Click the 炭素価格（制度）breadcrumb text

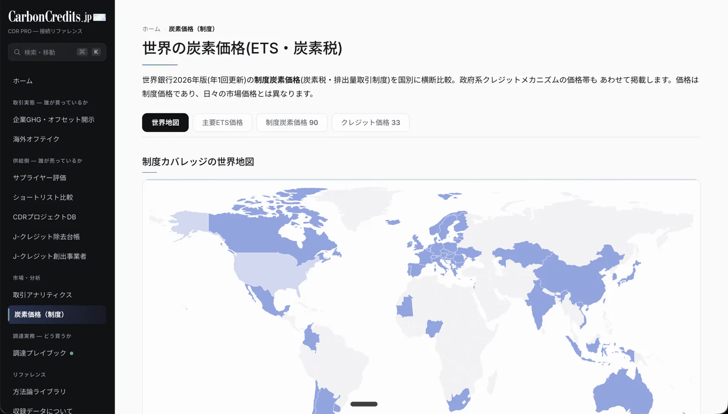point(192,29)
